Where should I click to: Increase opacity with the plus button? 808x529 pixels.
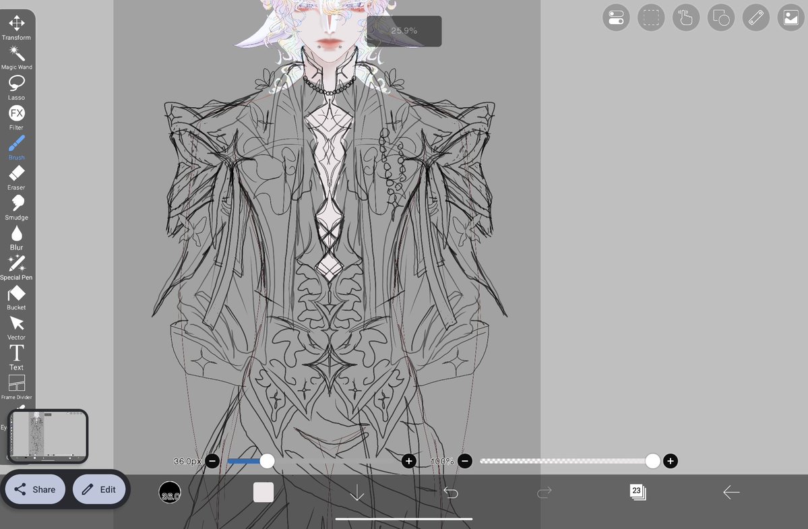pos(671,461)
